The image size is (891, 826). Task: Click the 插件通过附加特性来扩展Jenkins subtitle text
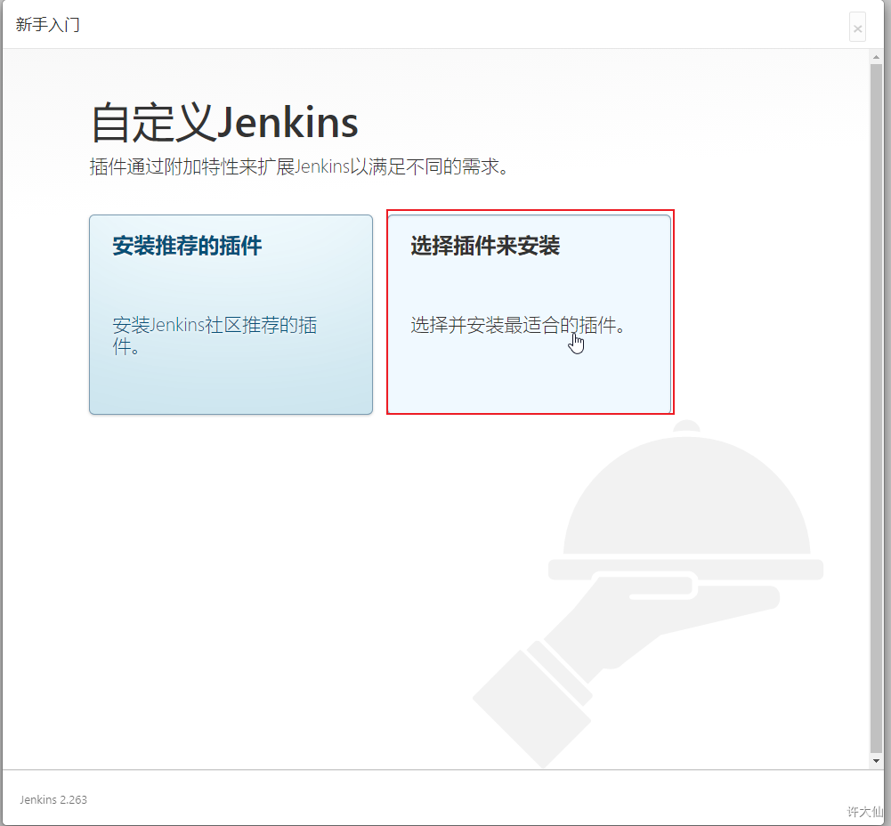[299, 166]
